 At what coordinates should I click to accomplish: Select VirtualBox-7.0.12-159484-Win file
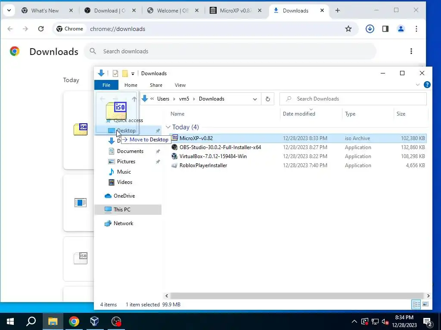click(x=298, y=156)
